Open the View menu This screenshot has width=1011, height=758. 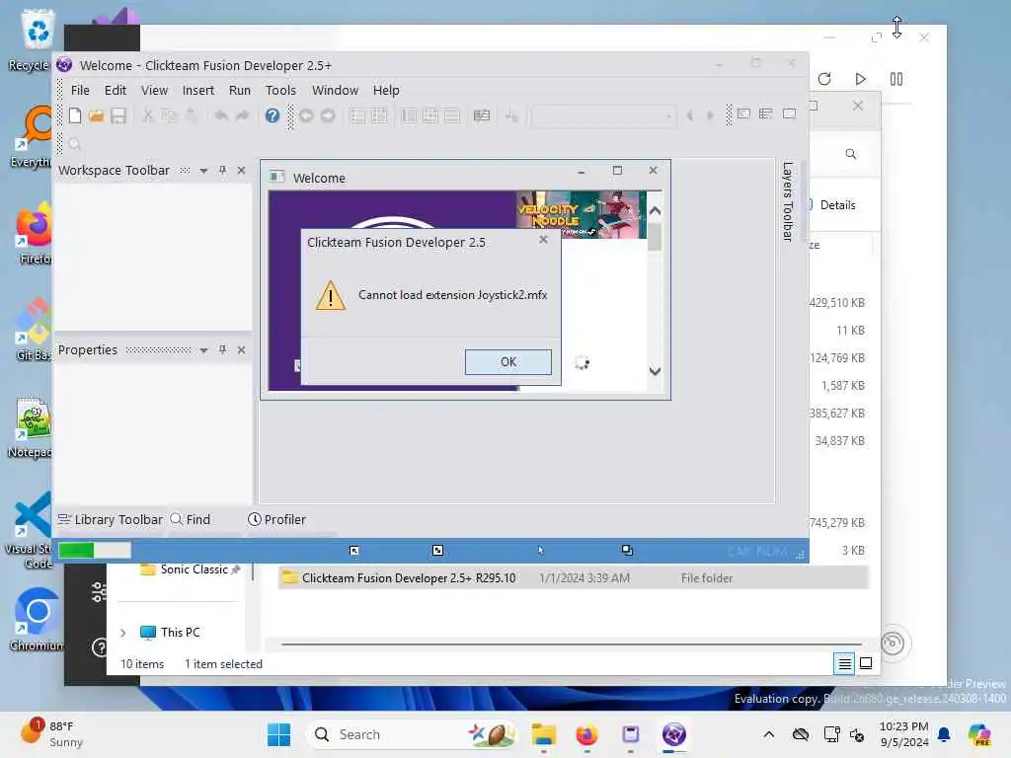coord(154,90)
